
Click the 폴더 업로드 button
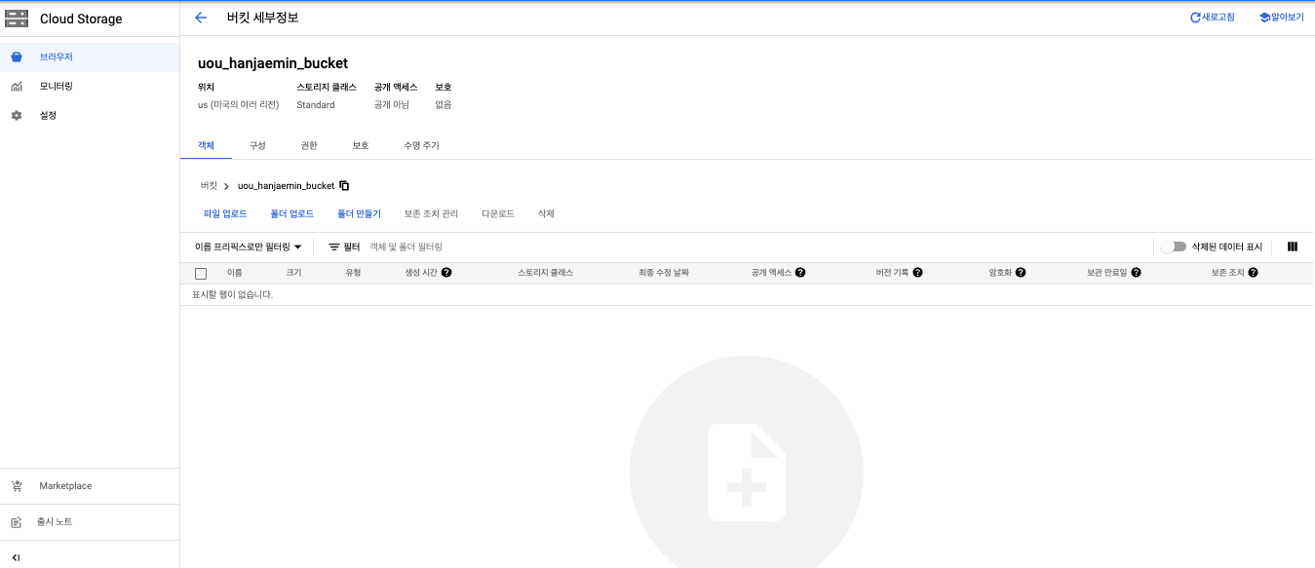292,213
